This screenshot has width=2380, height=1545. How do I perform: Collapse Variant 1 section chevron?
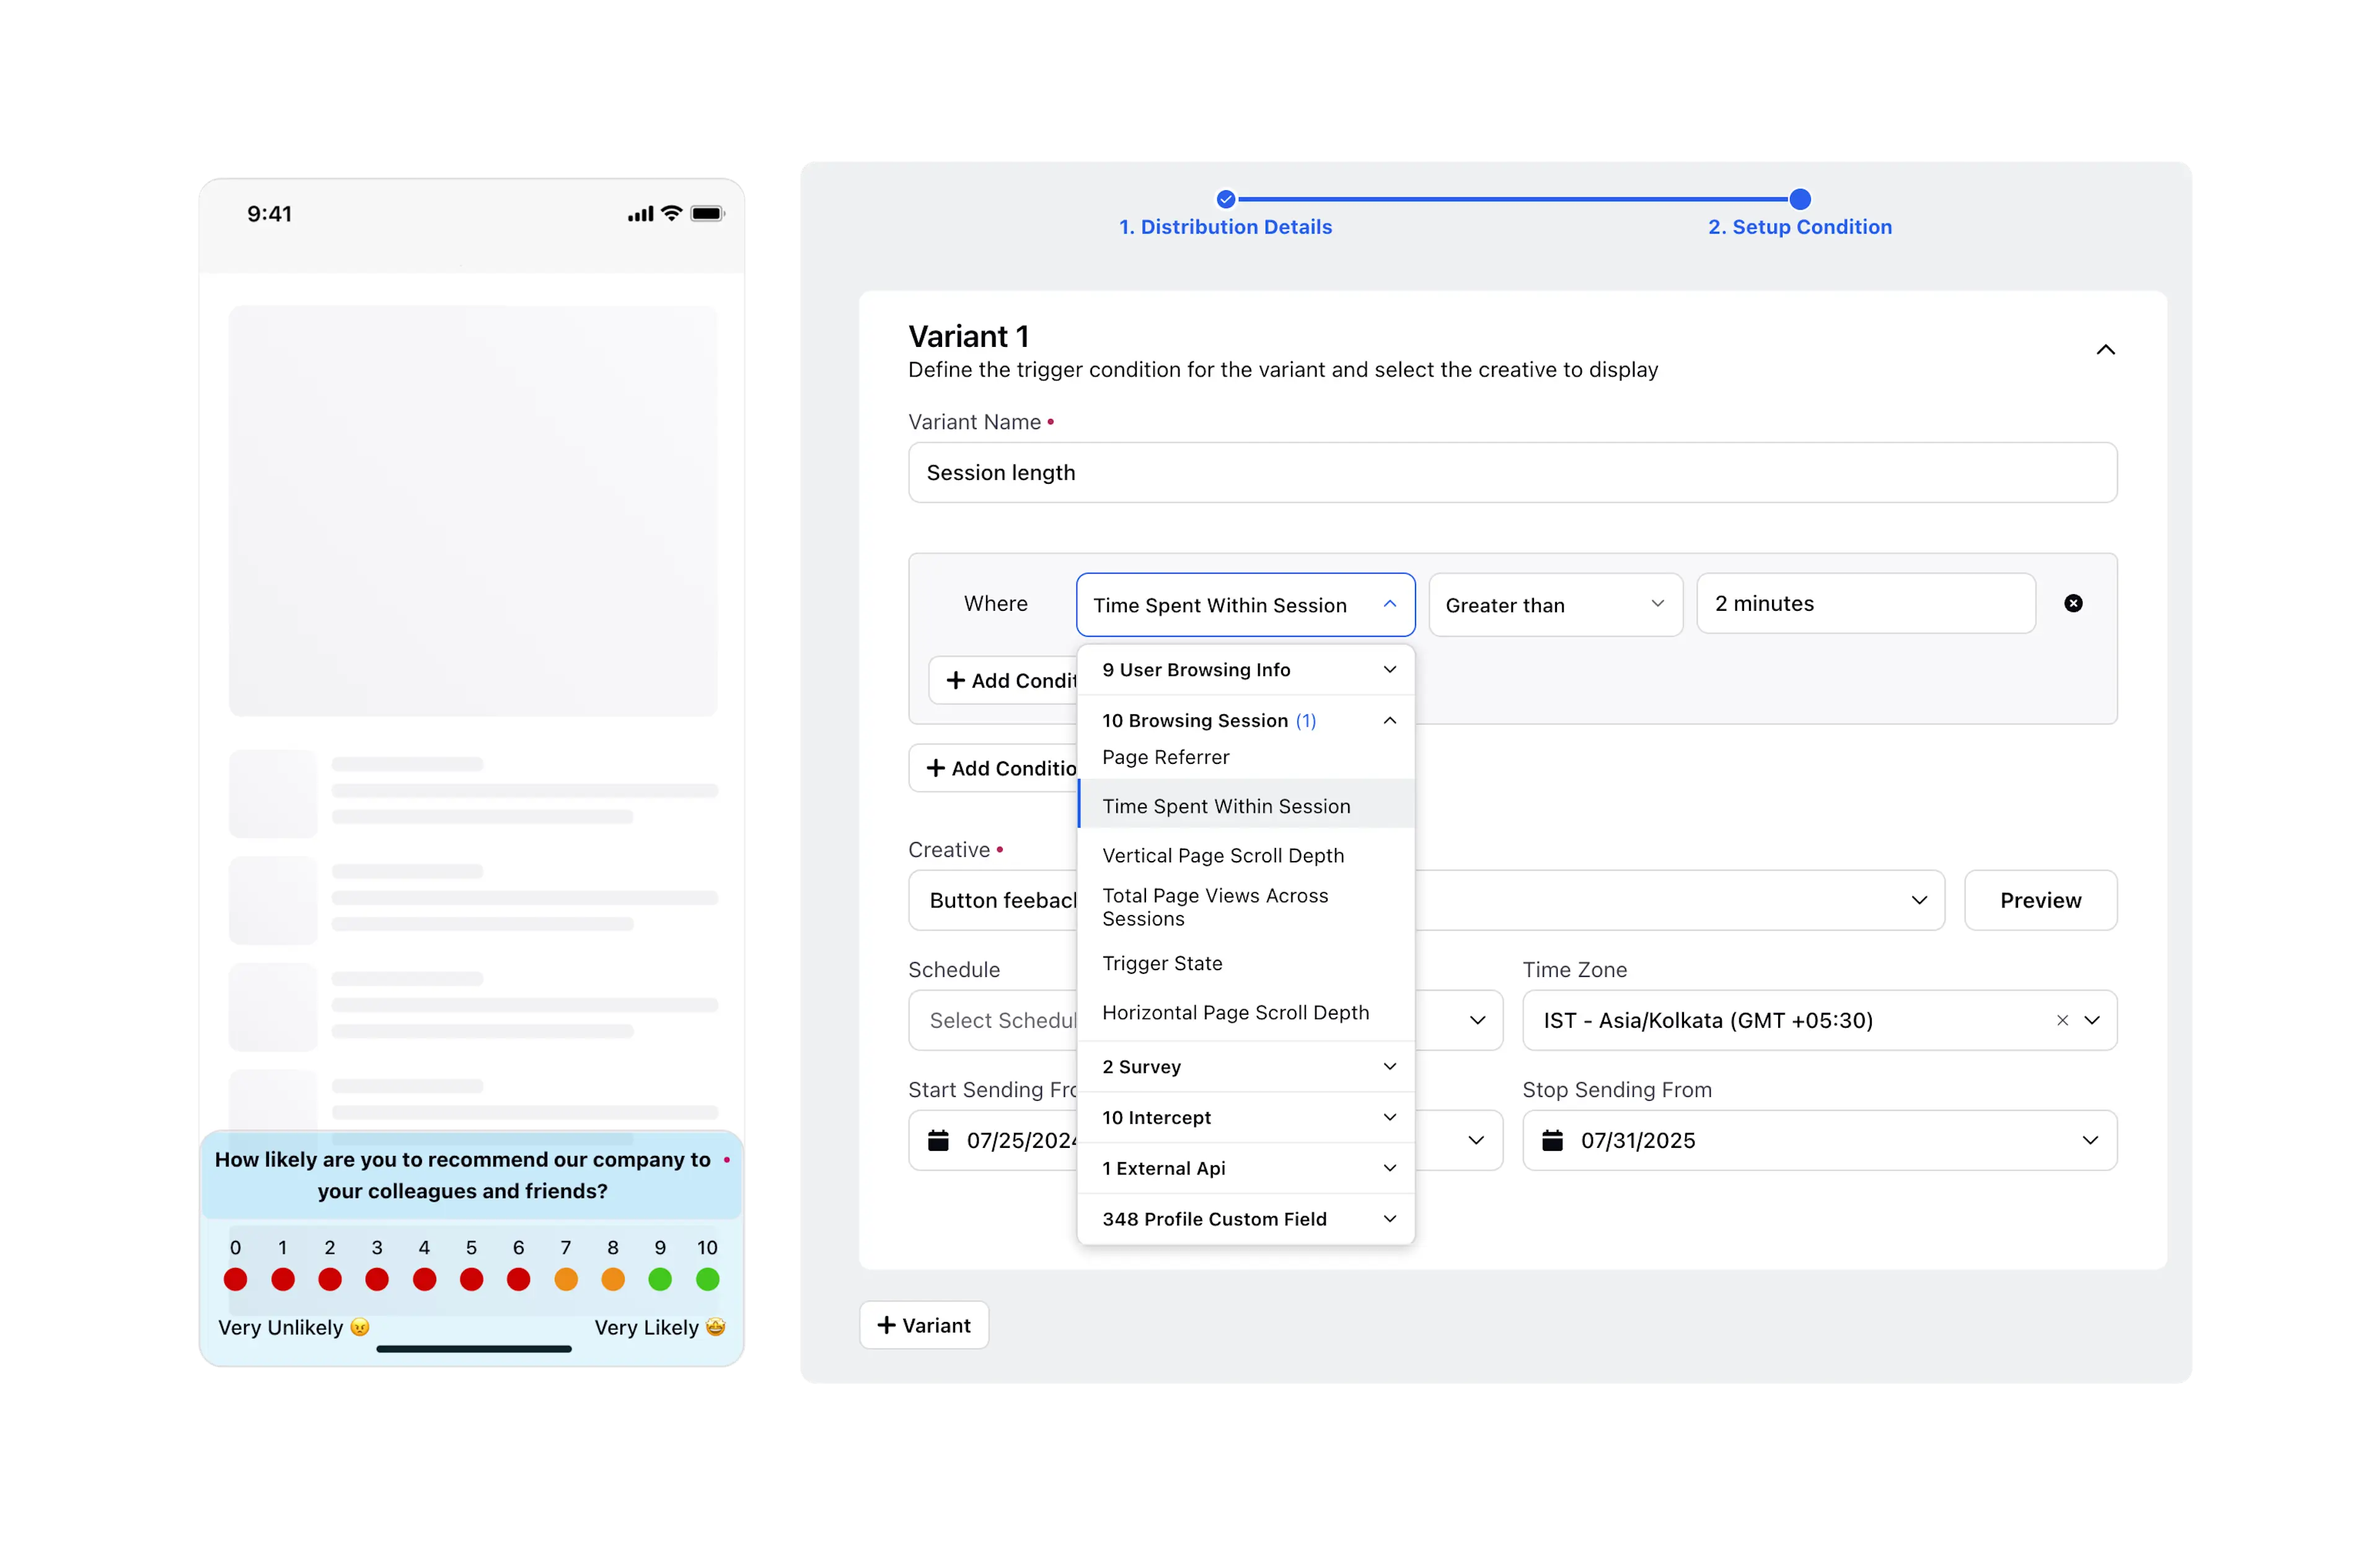(2105, 350)
